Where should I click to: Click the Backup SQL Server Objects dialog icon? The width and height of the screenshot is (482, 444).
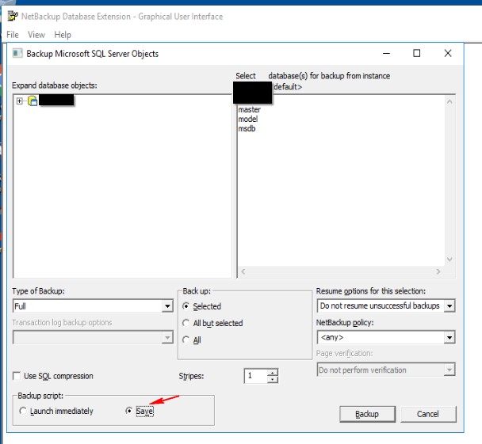[x=17, y=53]
